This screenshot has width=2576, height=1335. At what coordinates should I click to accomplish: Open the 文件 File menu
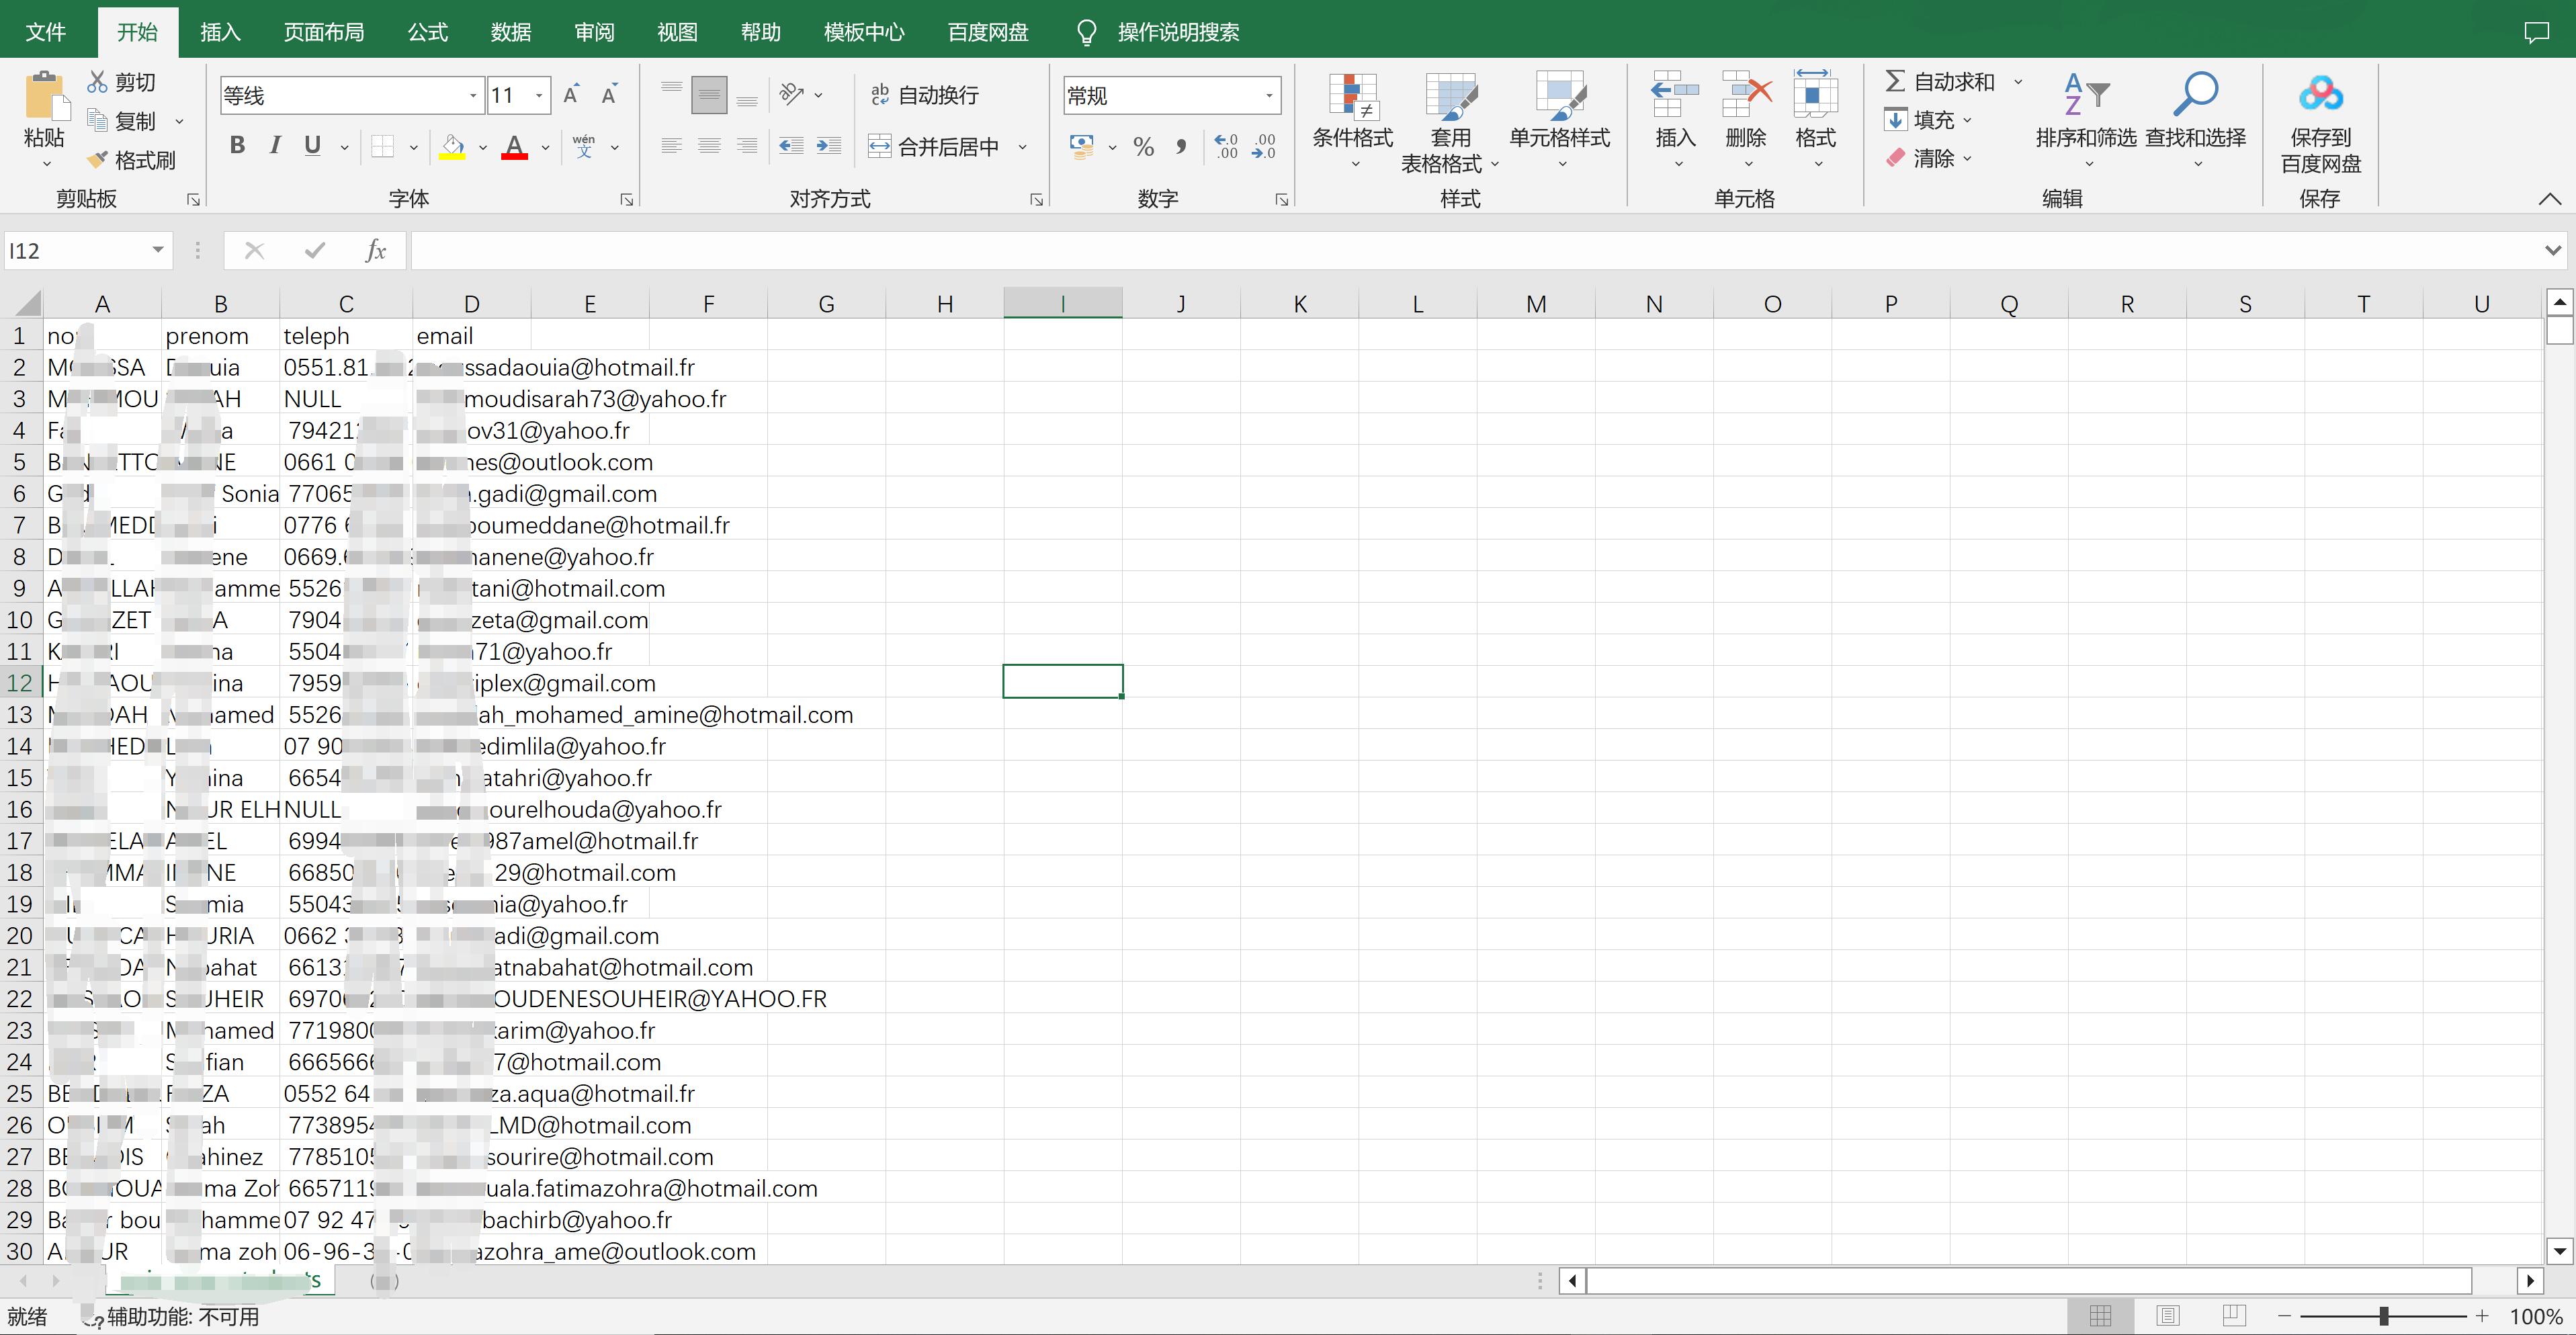[46, 33]
